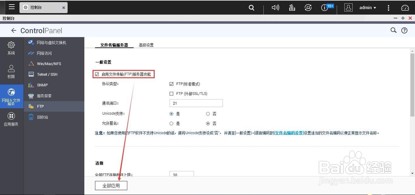Click scrollbar up arrow
Screen dimensions: 415x195
[x=412, y=51]
